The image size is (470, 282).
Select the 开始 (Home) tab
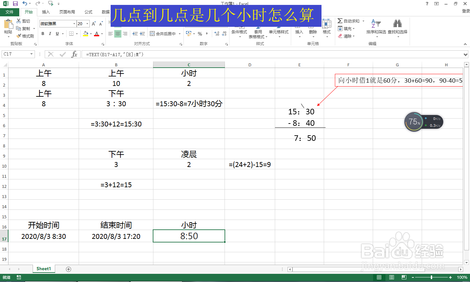tap(29, 12)
